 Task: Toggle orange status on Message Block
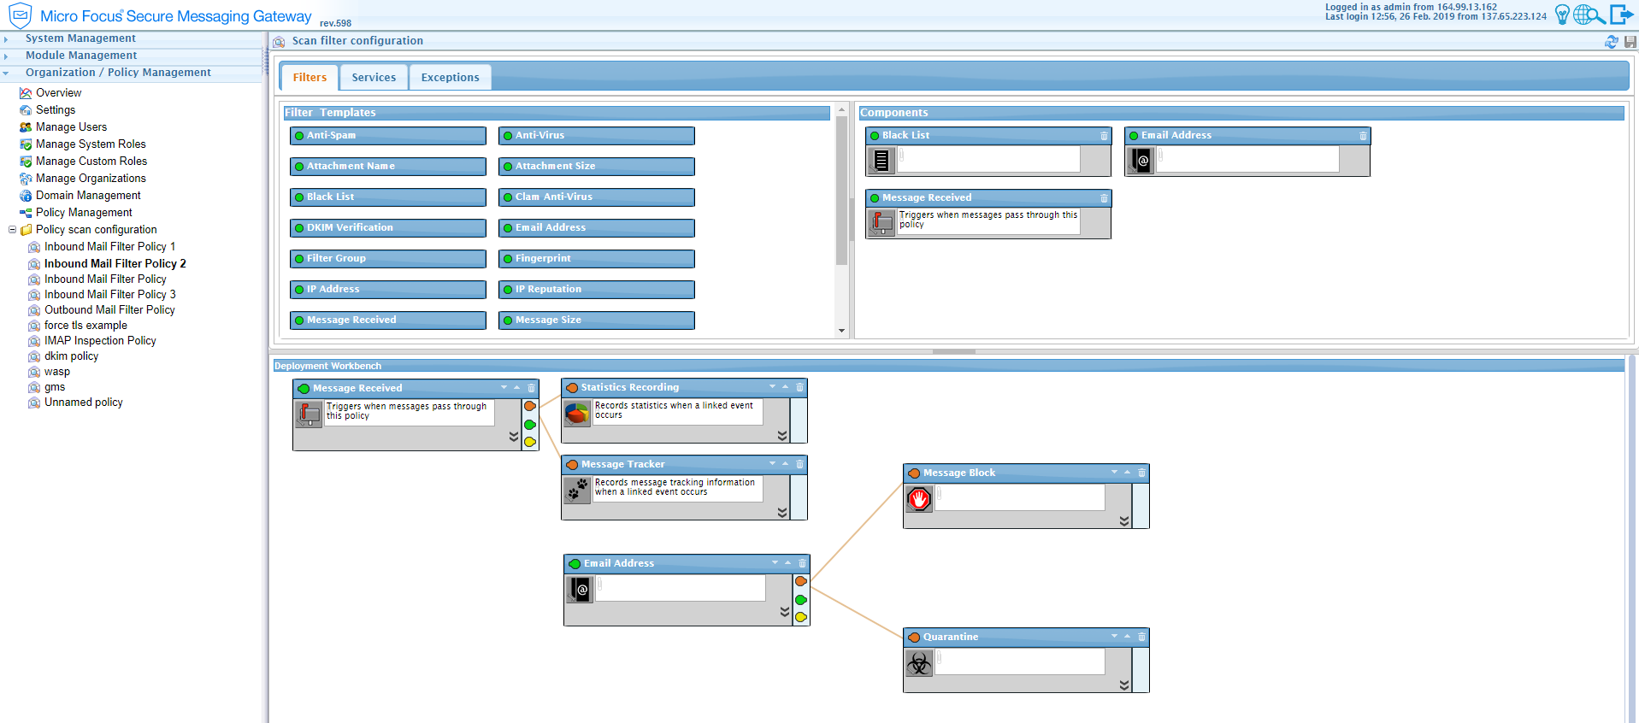click(914, 473)
